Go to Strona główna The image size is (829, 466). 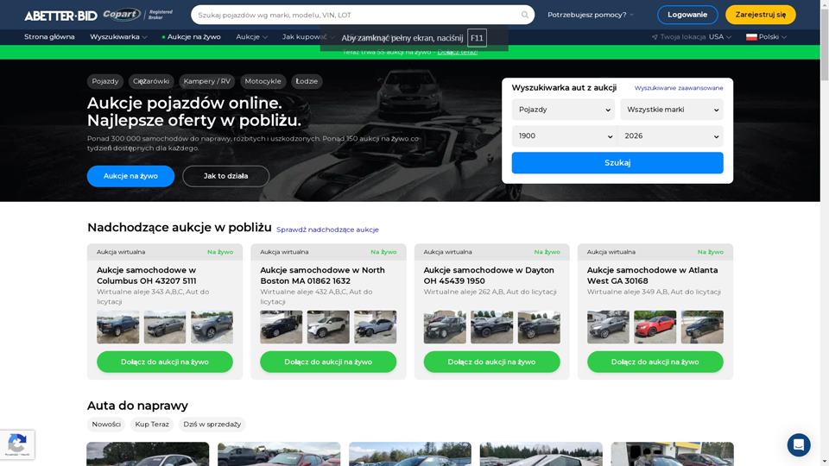coord(49,37)
